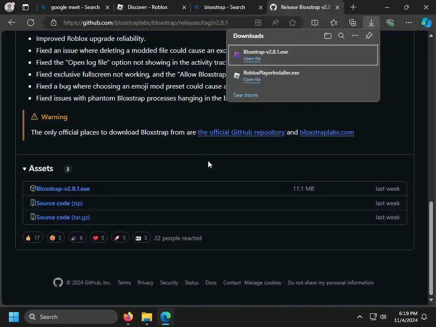Open file for Bloxstrap-v2.8.1.exe download
Viewport: 436px width, 327px height.
point(252,59)
